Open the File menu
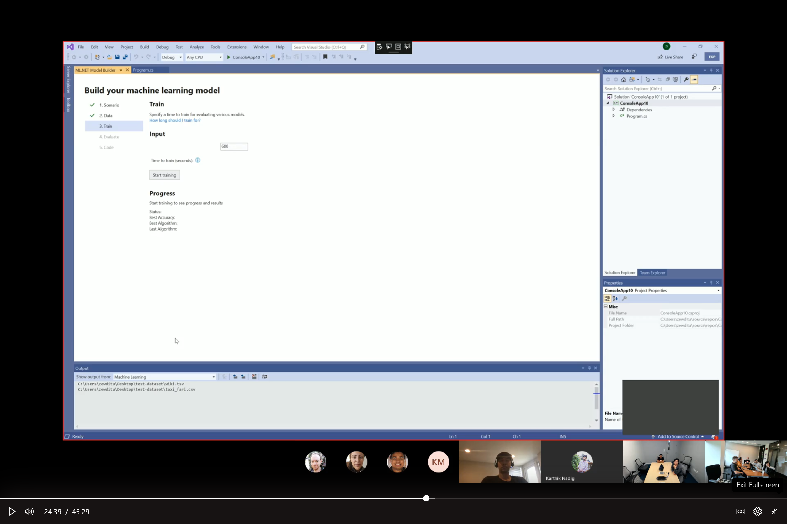 pyautogui.click(x=81, y=47)
